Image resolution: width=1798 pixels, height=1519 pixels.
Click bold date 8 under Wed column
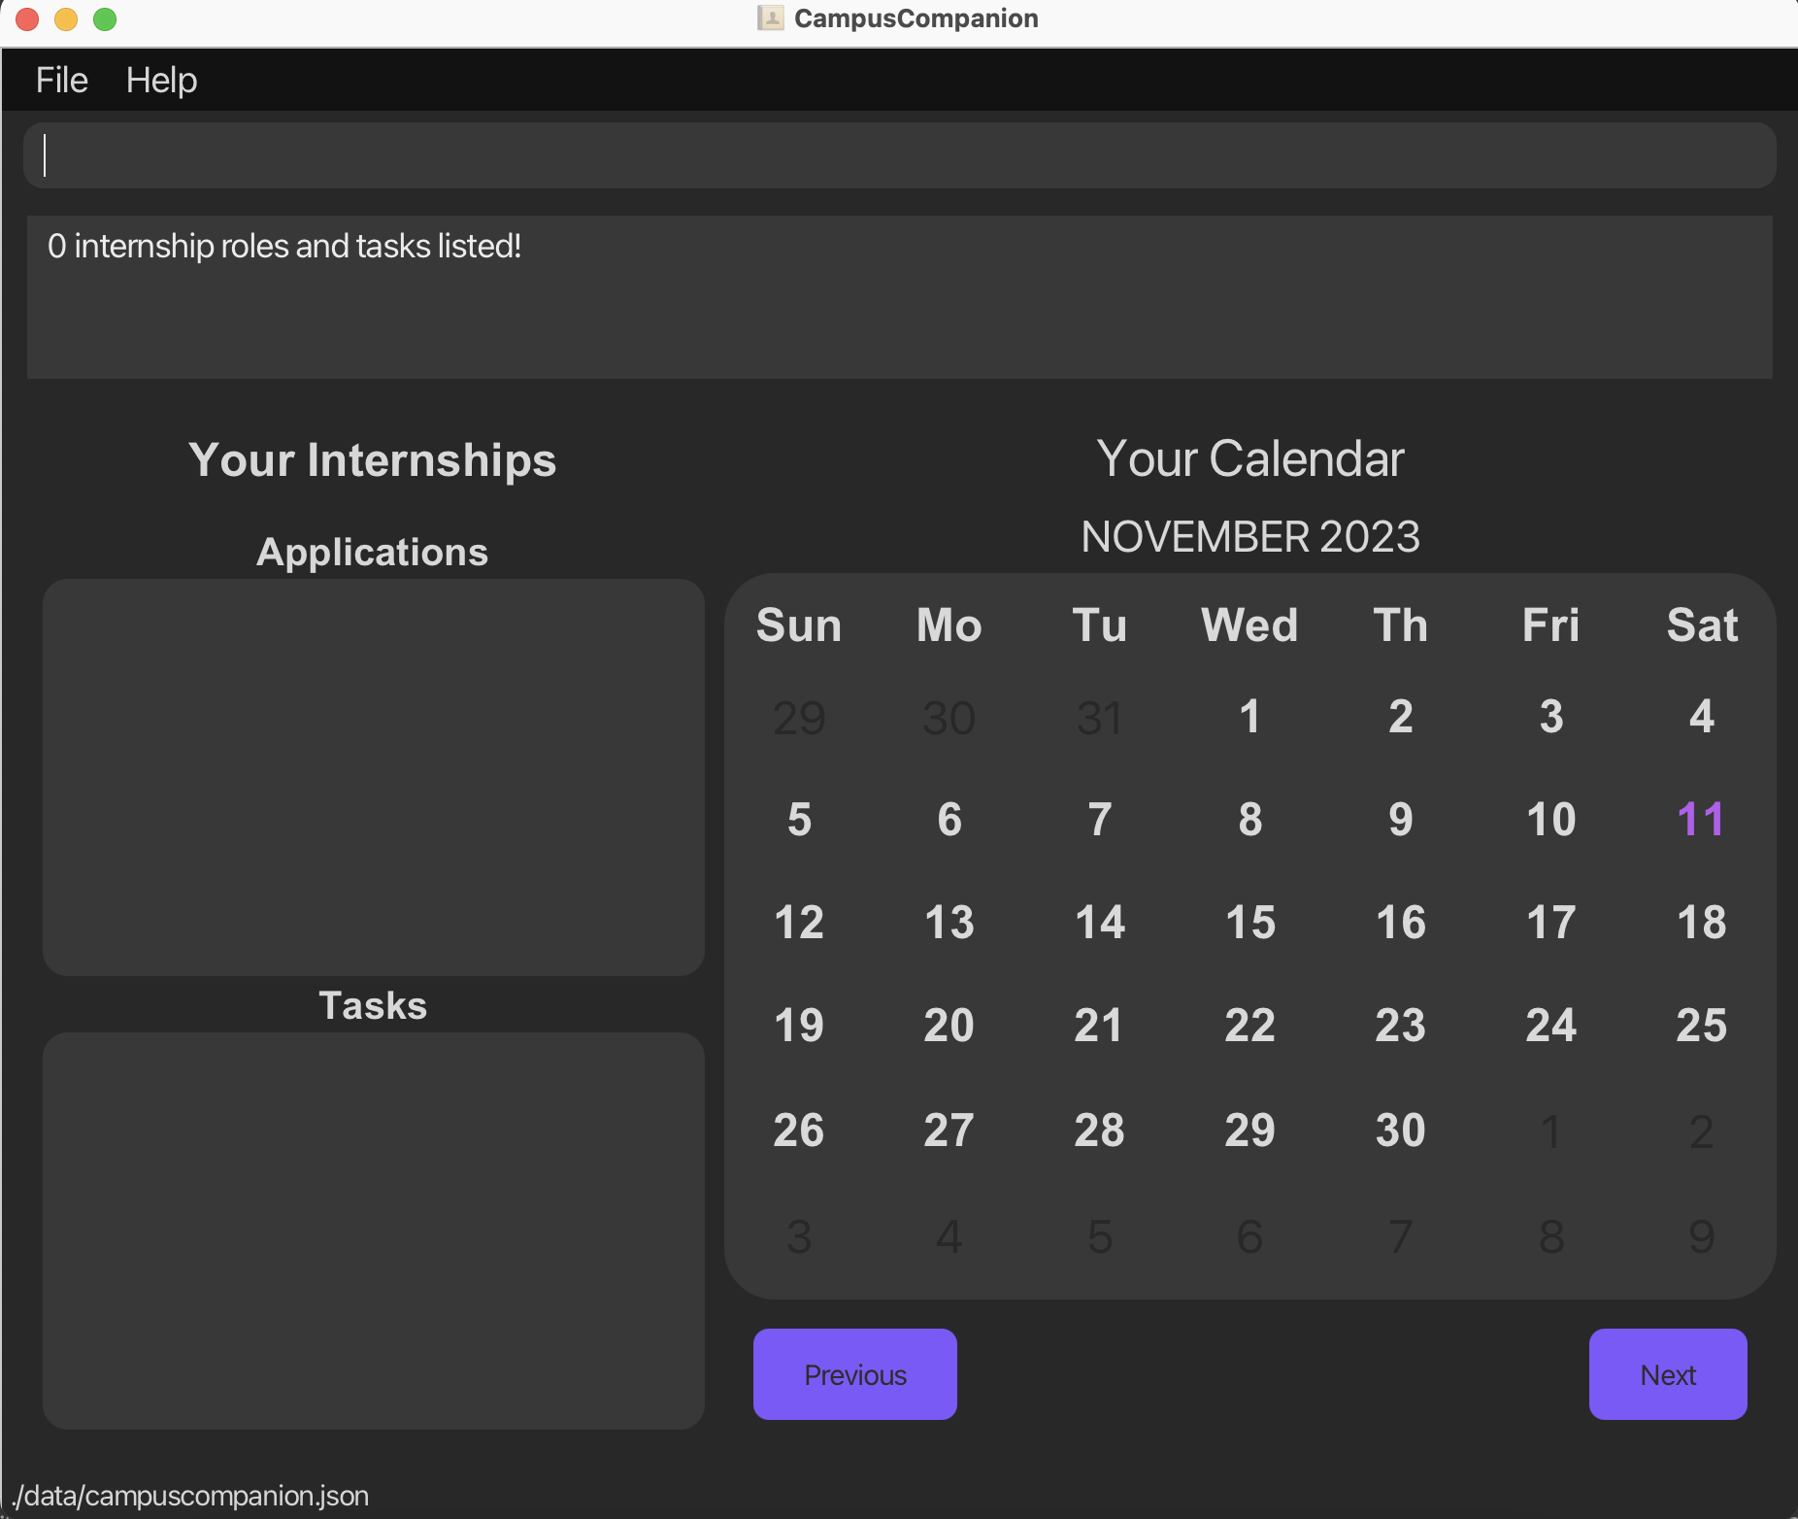1249,820
